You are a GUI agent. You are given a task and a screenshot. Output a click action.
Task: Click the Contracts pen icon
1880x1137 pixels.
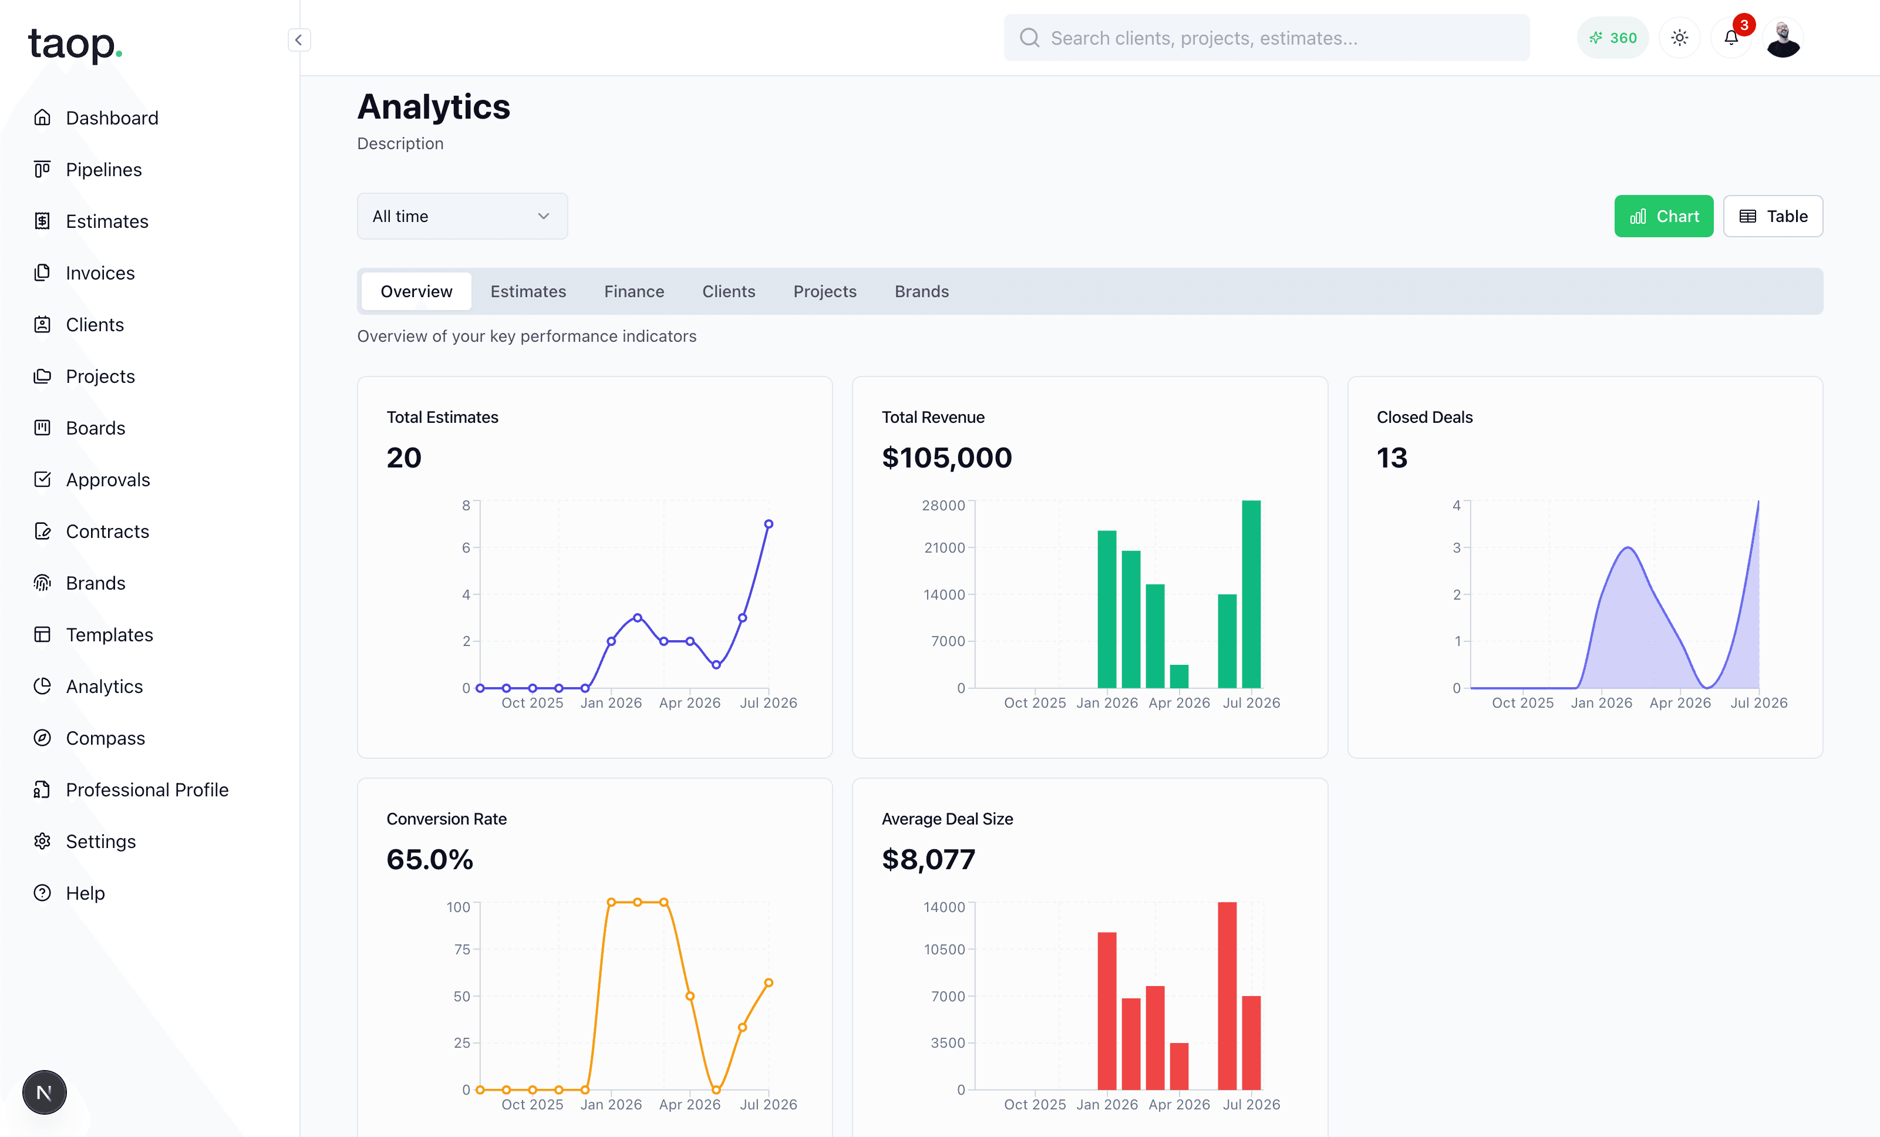(x=43, y=531)
